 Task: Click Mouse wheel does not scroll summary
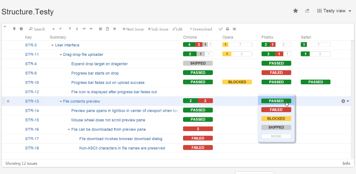(108, 120)
